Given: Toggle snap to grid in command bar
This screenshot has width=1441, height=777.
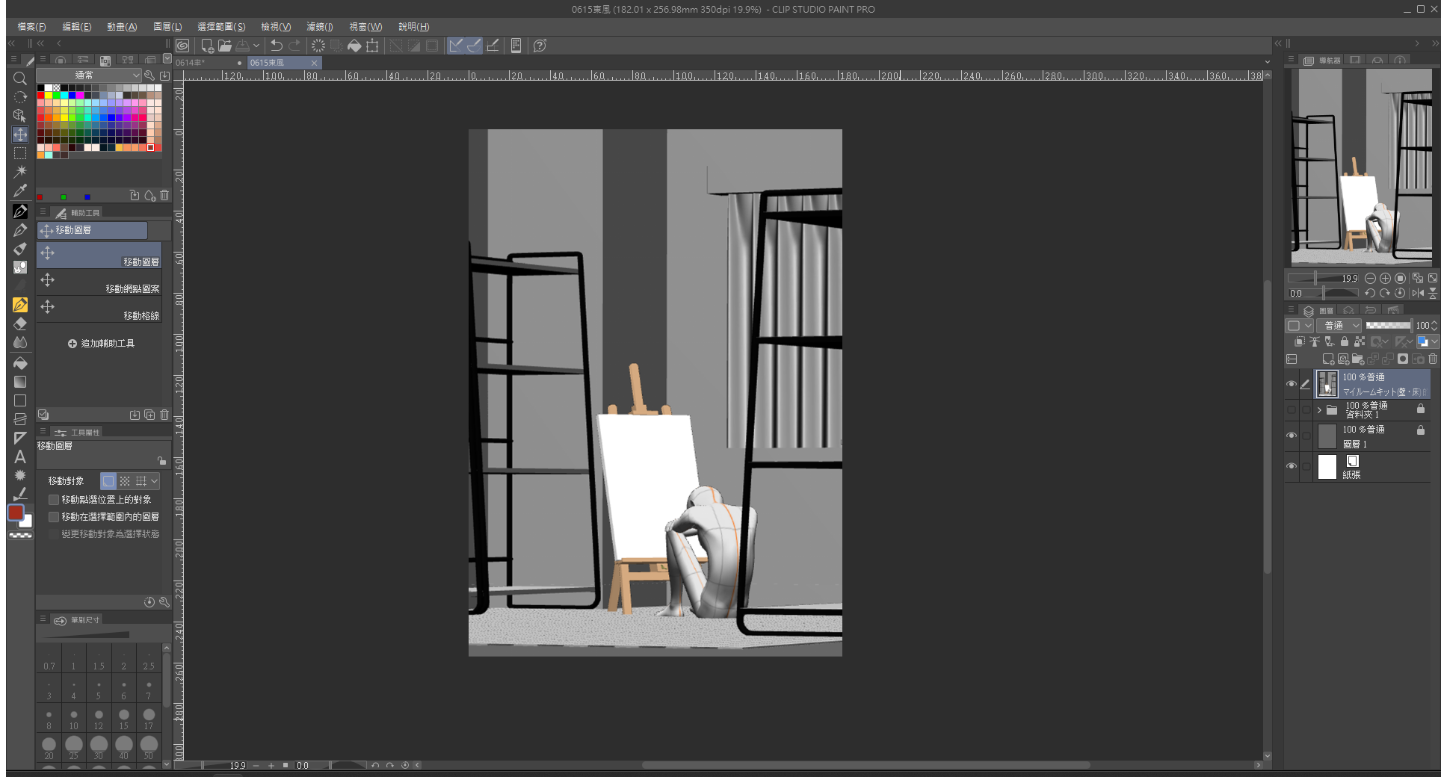Looking at the screenshot, I should point(493,46).
